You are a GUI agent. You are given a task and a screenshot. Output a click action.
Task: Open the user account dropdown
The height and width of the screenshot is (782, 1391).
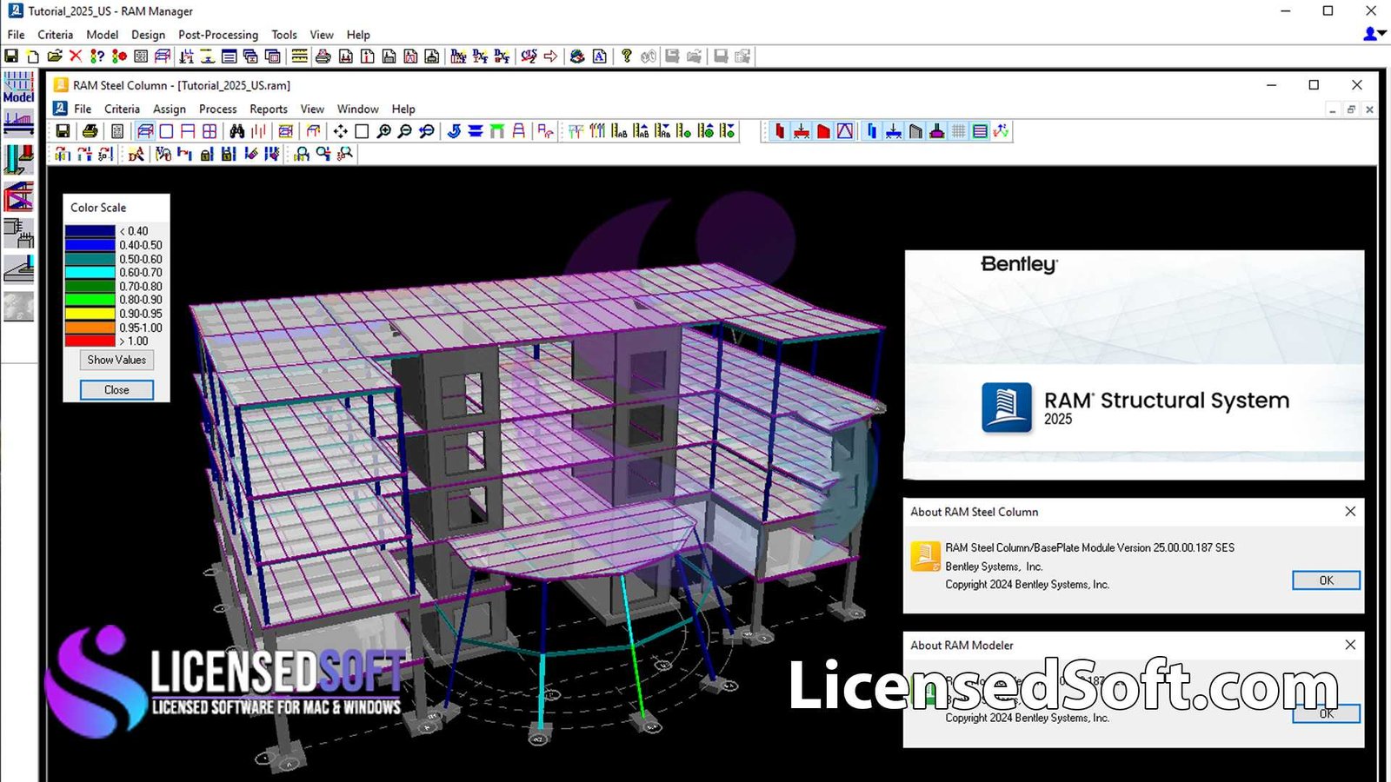[x=1374, y=33]
